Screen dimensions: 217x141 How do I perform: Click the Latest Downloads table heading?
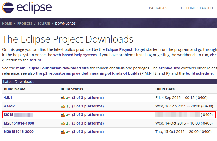click(19, 82)
